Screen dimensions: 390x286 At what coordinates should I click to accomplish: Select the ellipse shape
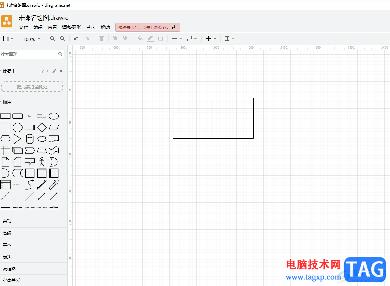[x=54, y=116]
